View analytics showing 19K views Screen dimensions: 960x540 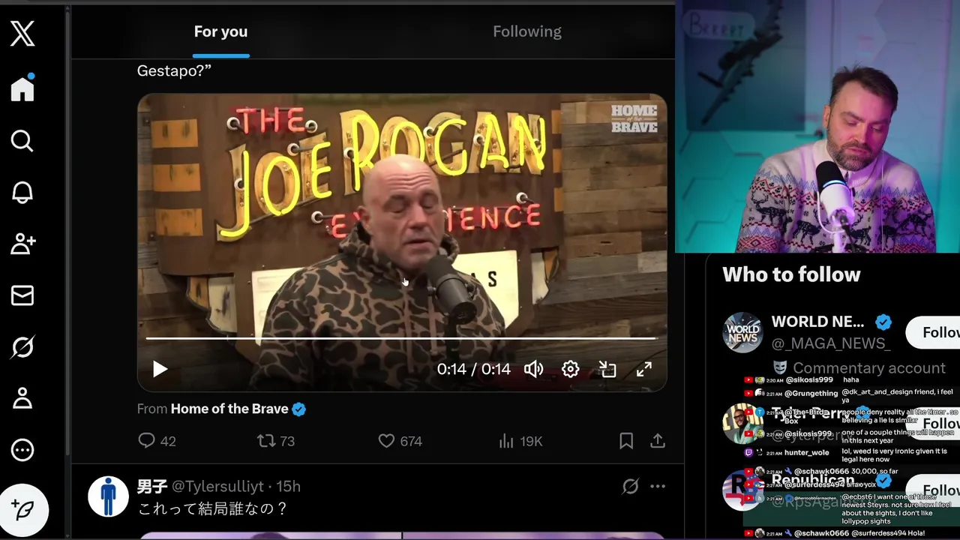pos(520,441)
